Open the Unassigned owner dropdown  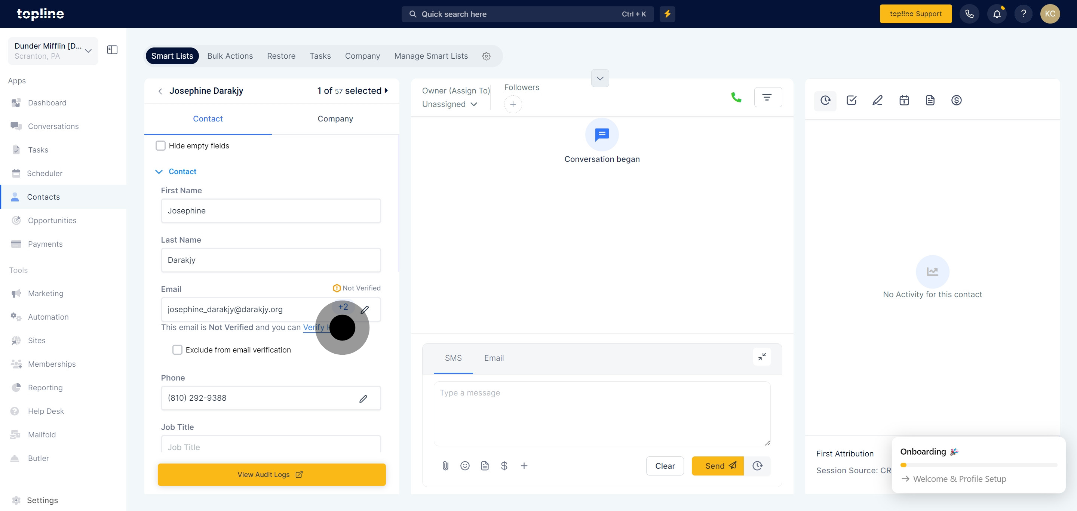click(x=449, y=104)
